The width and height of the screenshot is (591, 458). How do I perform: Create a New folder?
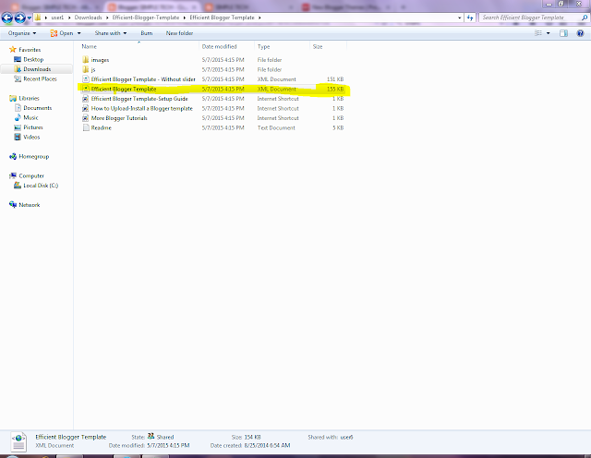tap(179, 33)
